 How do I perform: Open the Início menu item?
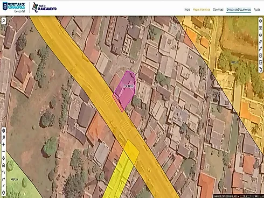(x=187, y=10)
